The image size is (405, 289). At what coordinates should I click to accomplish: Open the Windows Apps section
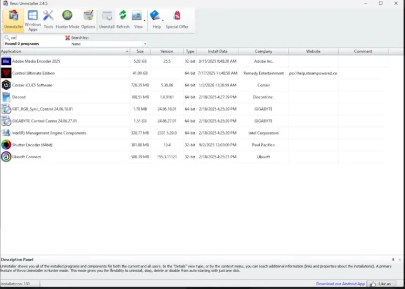33,19
